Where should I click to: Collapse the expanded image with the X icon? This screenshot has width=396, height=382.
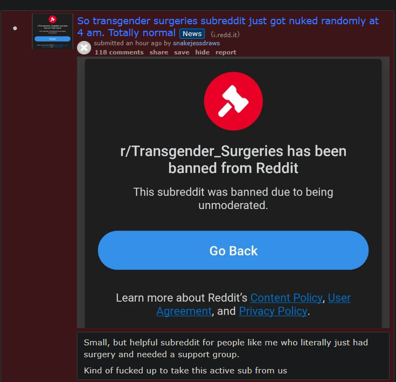pyautogui.click(x=84, y=47)
